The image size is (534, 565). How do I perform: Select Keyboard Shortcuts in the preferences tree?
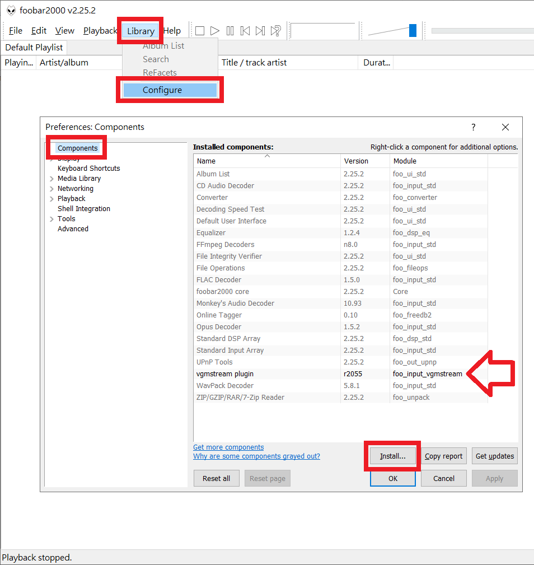[88, 169]
